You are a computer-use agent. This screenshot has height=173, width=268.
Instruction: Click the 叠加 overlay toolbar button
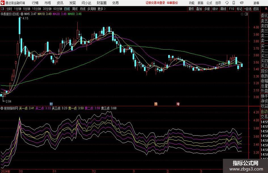[199, 9]
